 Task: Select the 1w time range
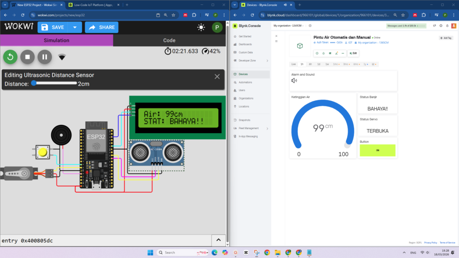(x=327, y=64)
